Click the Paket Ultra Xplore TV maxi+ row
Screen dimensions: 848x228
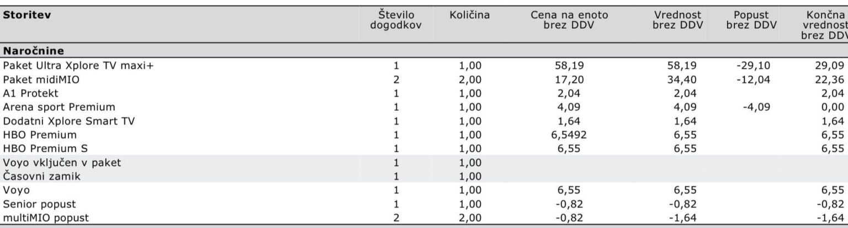pos(79,66)
